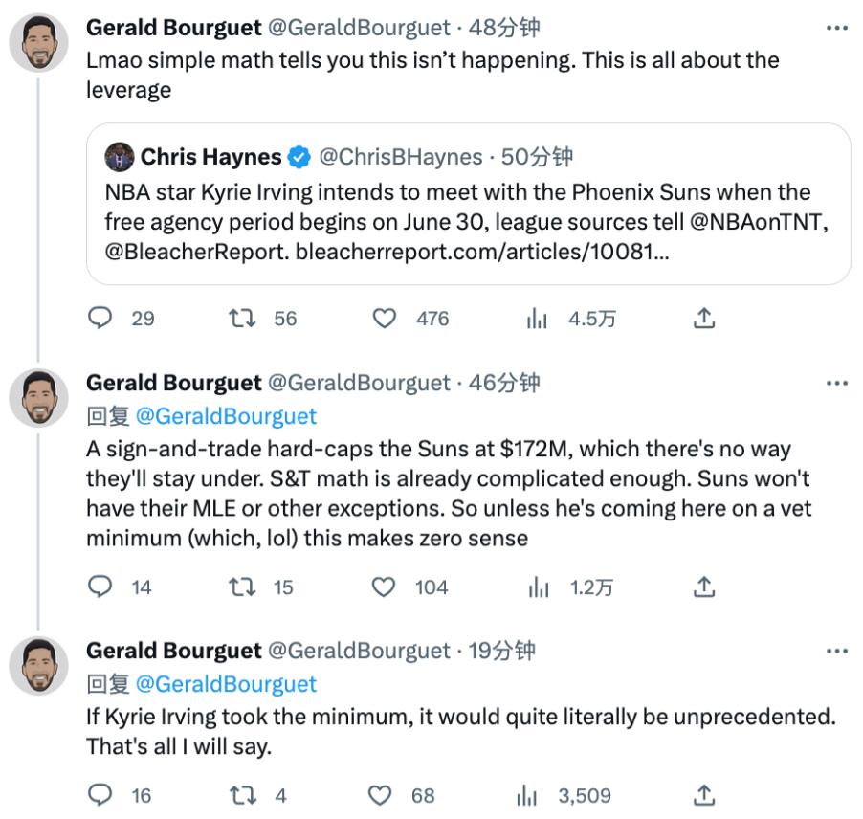Click the @GeraldBourguet mention in the last reply
Screen dimensions: 863x819
pyautogui.click(x=226, y=684)
